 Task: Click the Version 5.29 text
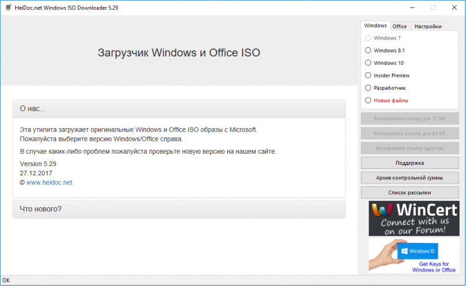coord(38,164)
